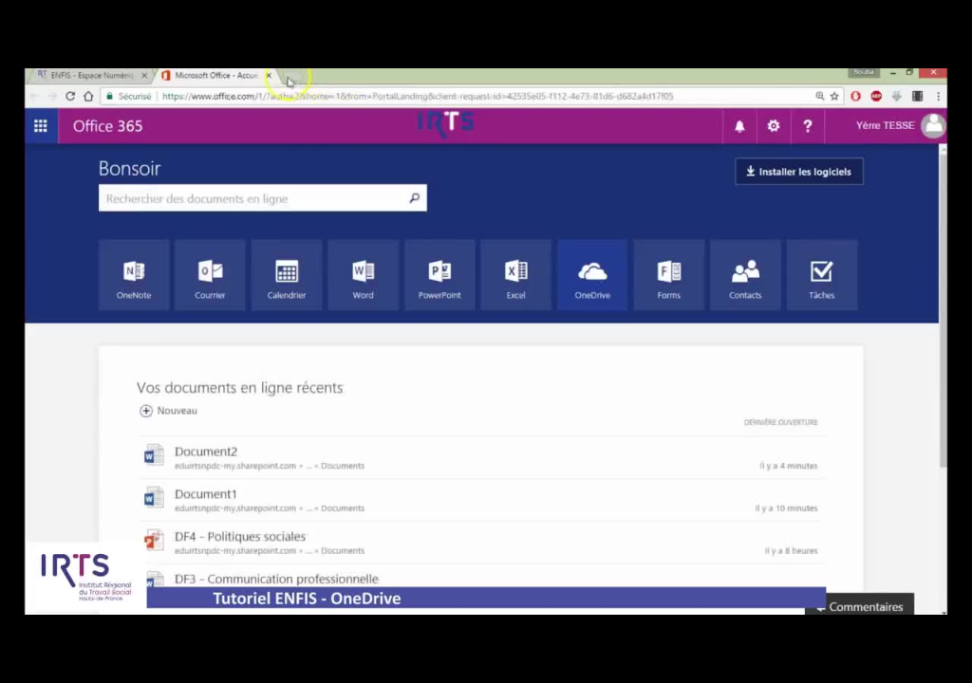
Task: Open the Office 365 app launcher waffle
Action: click(40, 125)
